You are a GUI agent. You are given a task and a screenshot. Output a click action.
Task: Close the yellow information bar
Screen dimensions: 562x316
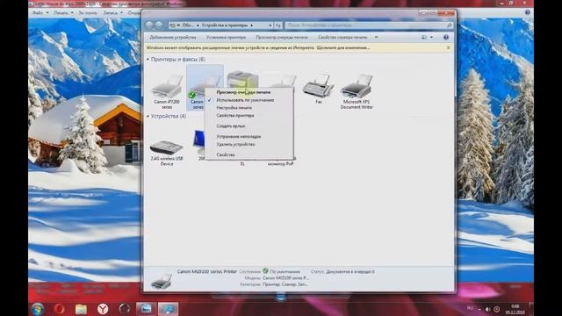(449, 47)
